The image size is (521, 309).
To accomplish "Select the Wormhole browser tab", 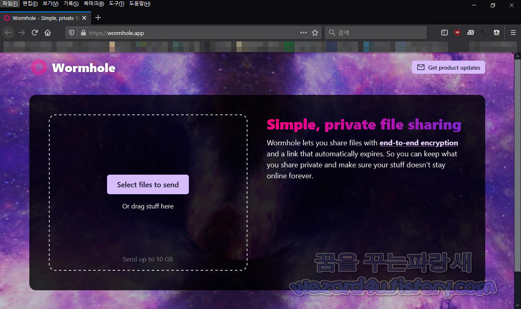I will [x=46, y=18].
